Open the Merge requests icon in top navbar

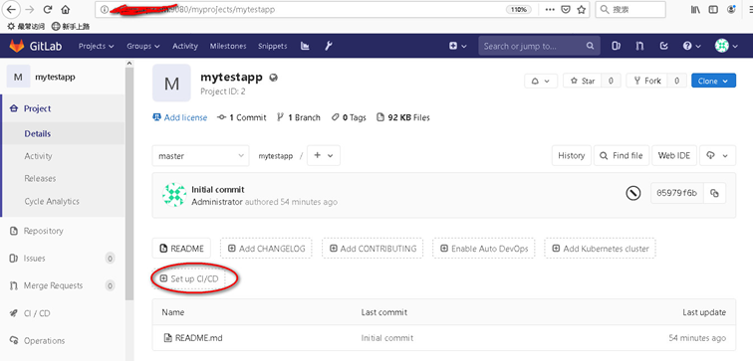639,46
